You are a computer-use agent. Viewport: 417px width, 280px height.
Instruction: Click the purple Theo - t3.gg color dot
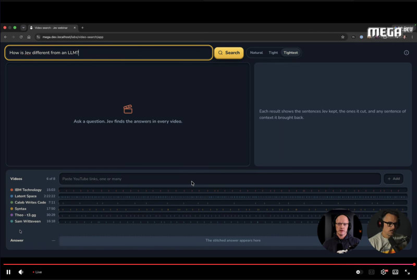point(11,215)
